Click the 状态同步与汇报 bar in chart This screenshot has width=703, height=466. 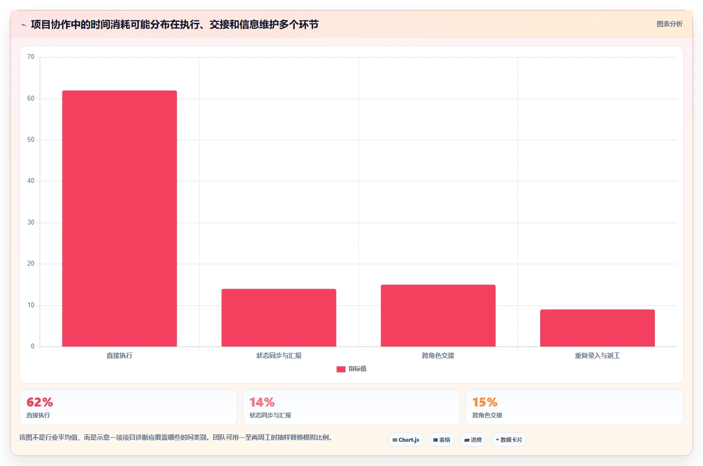click(279, 318)
